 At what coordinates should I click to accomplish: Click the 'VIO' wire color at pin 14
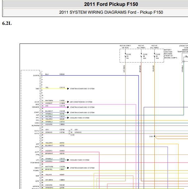point(47,106)
